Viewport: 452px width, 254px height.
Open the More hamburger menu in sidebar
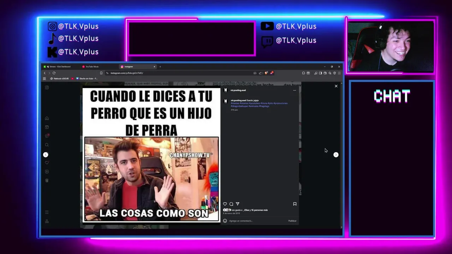coord(47,212)
